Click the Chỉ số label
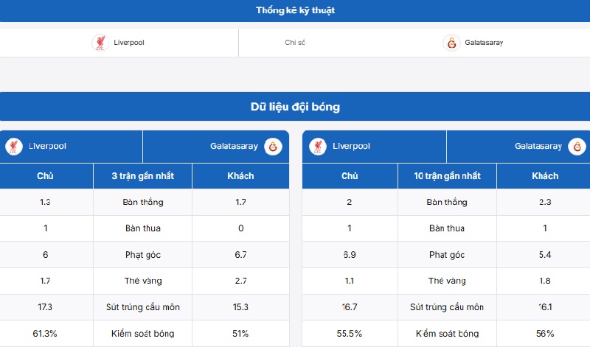 click(295, 43)
